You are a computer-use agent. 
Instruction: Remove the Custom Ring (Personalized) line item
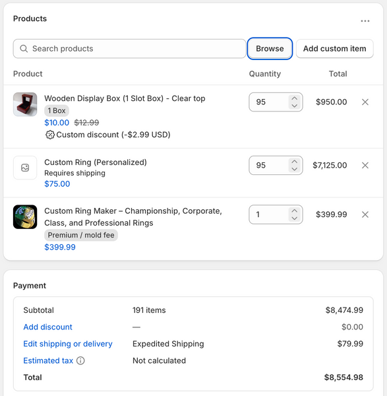(365, 165)
